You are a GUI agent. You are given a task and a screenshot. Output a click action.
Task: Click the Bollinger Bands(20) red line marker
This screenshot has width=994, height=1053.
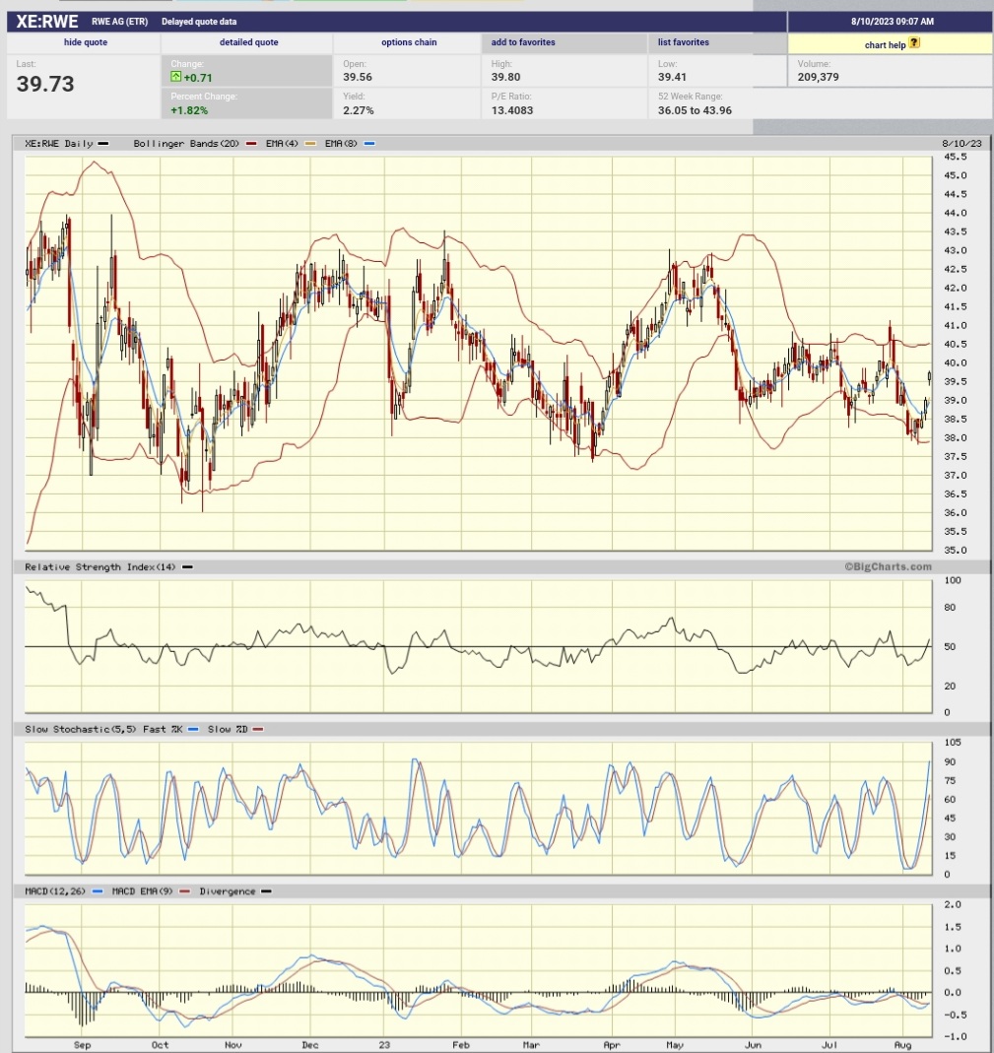pyautogui.click(x=251, y=143)
